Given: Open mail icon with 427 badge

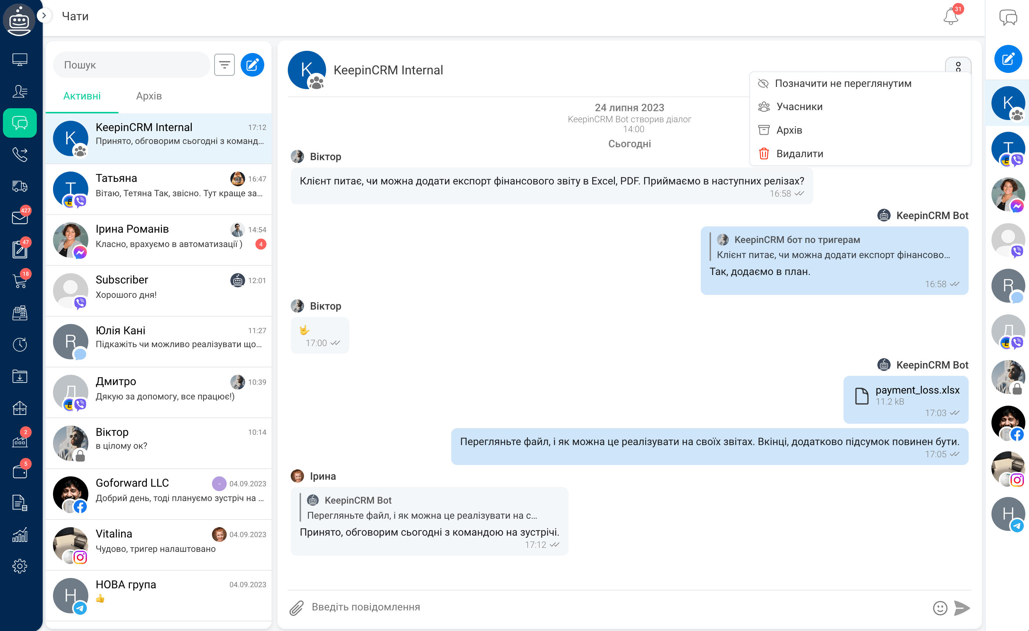Looking at the screenshot, I should (20, 217).
